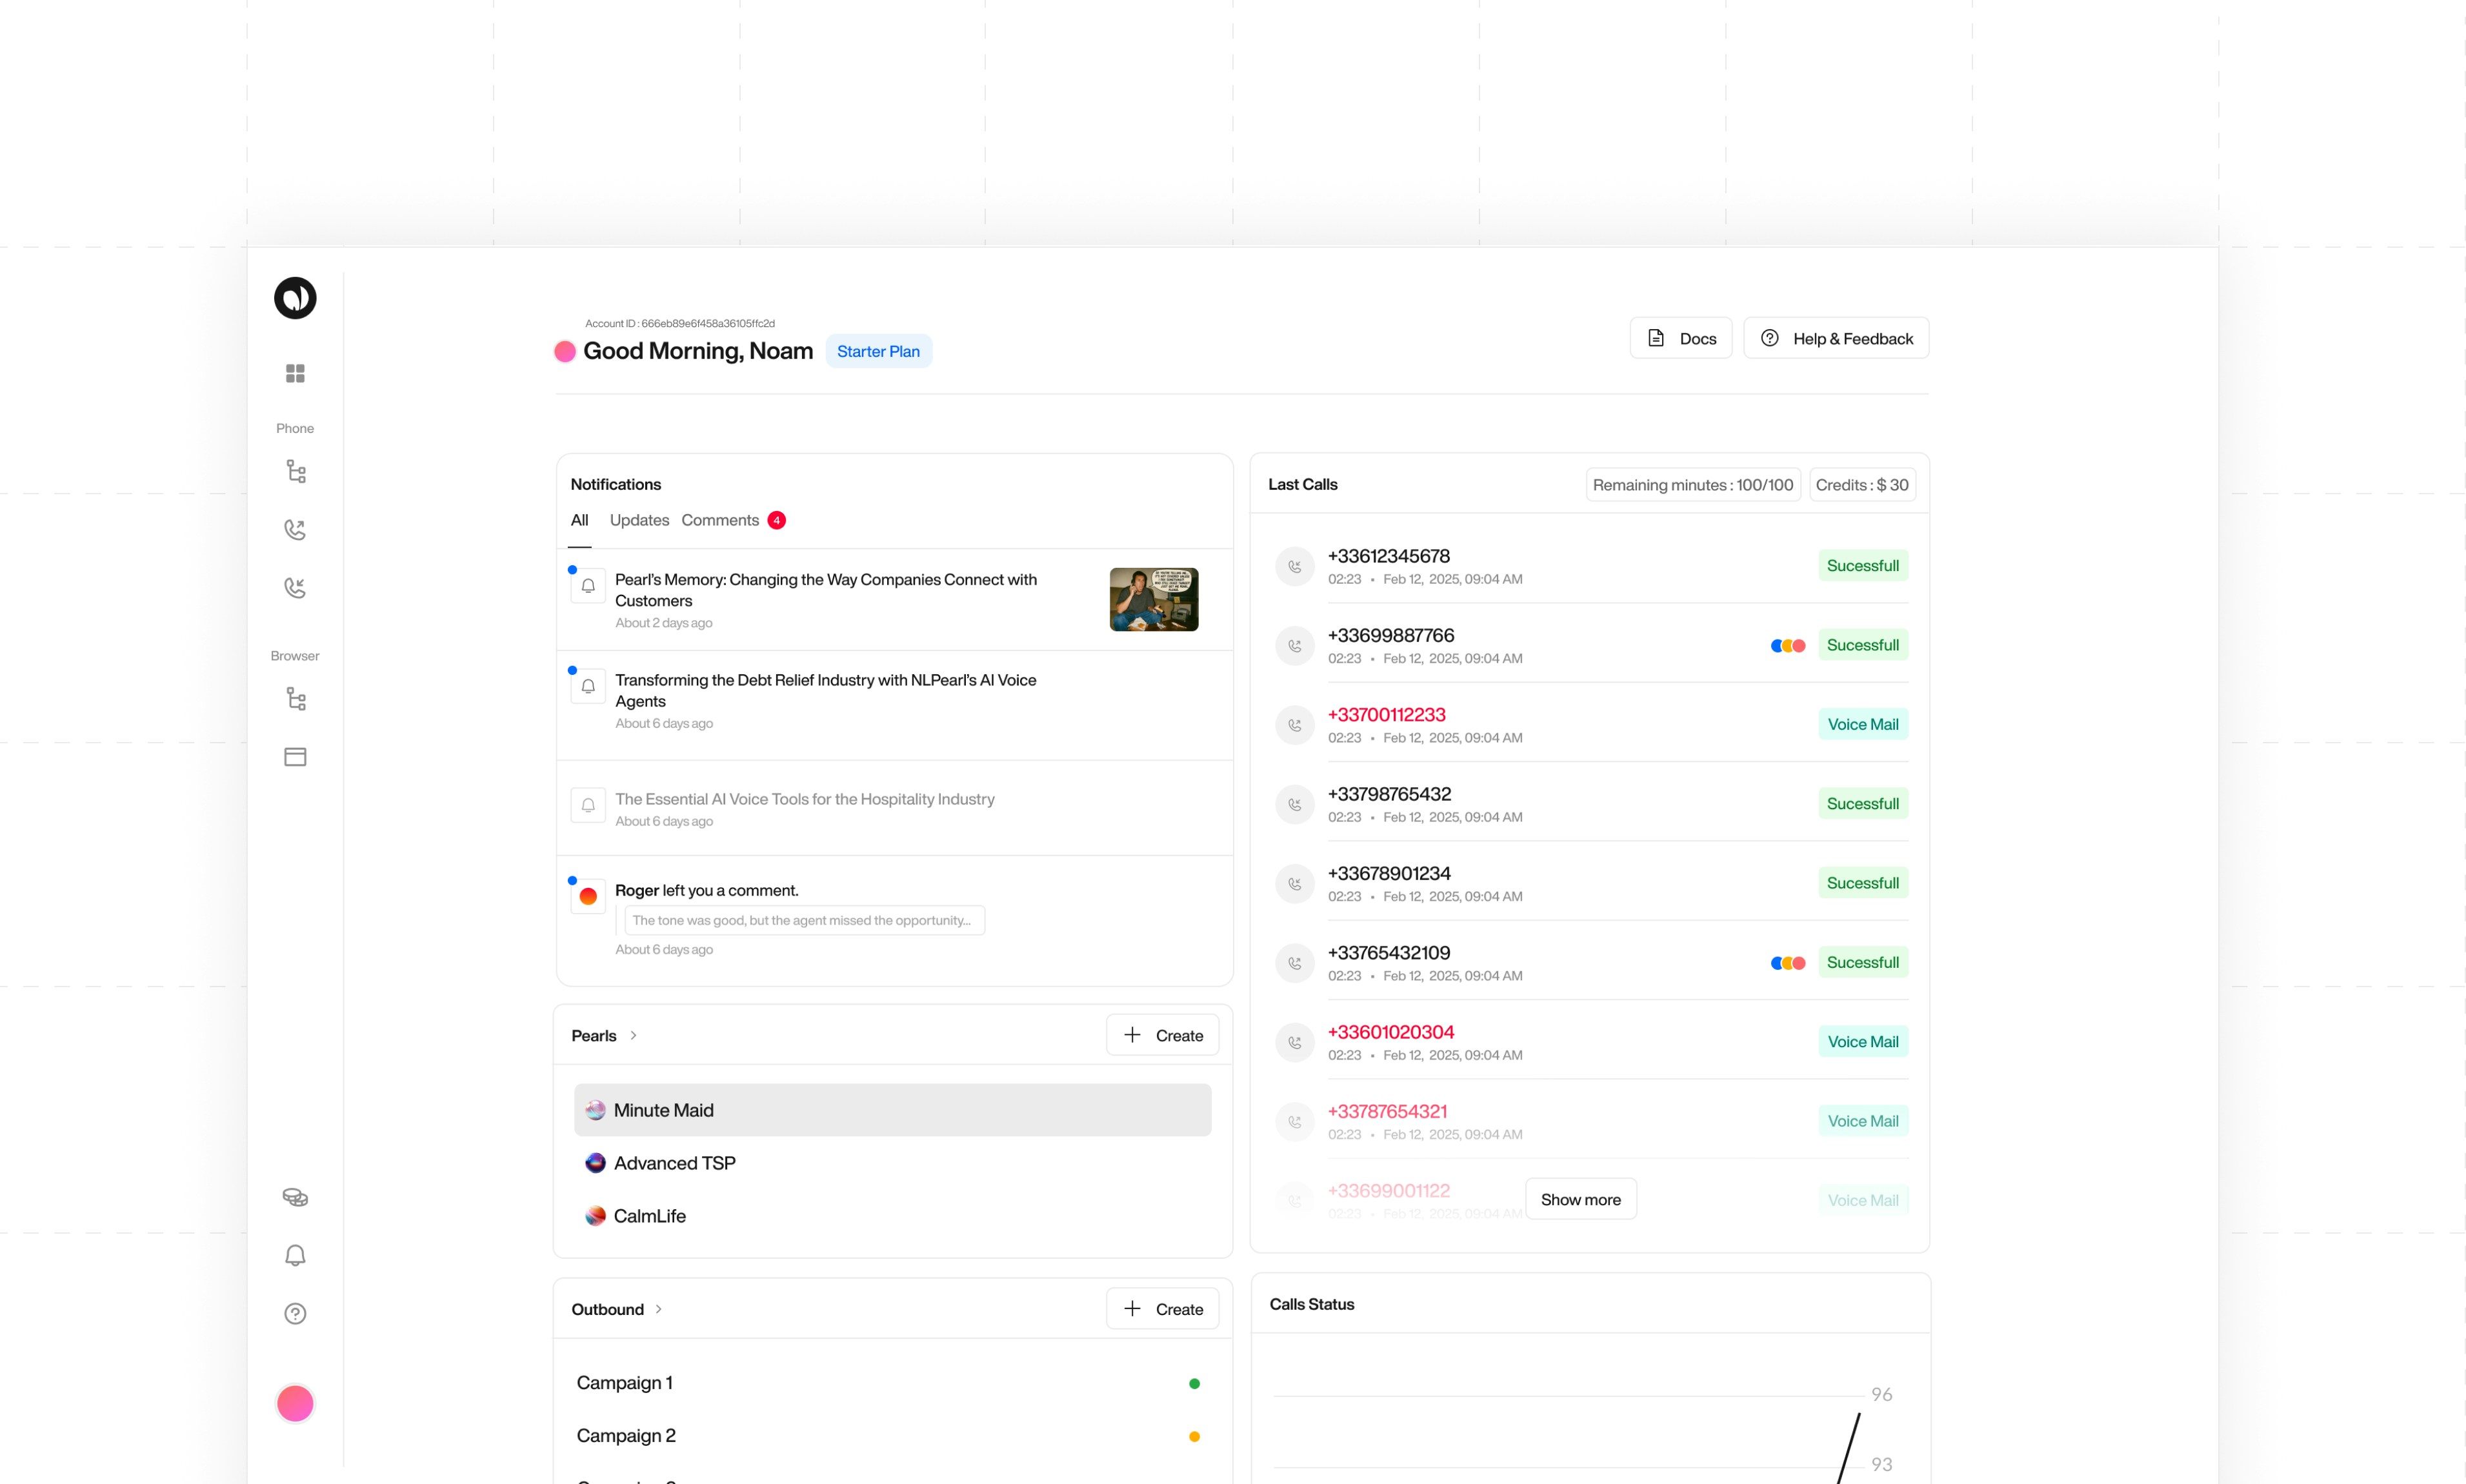Toggle Campaign 1 green status dot
The image size is (2466, 1484).
point(1194,1383)
